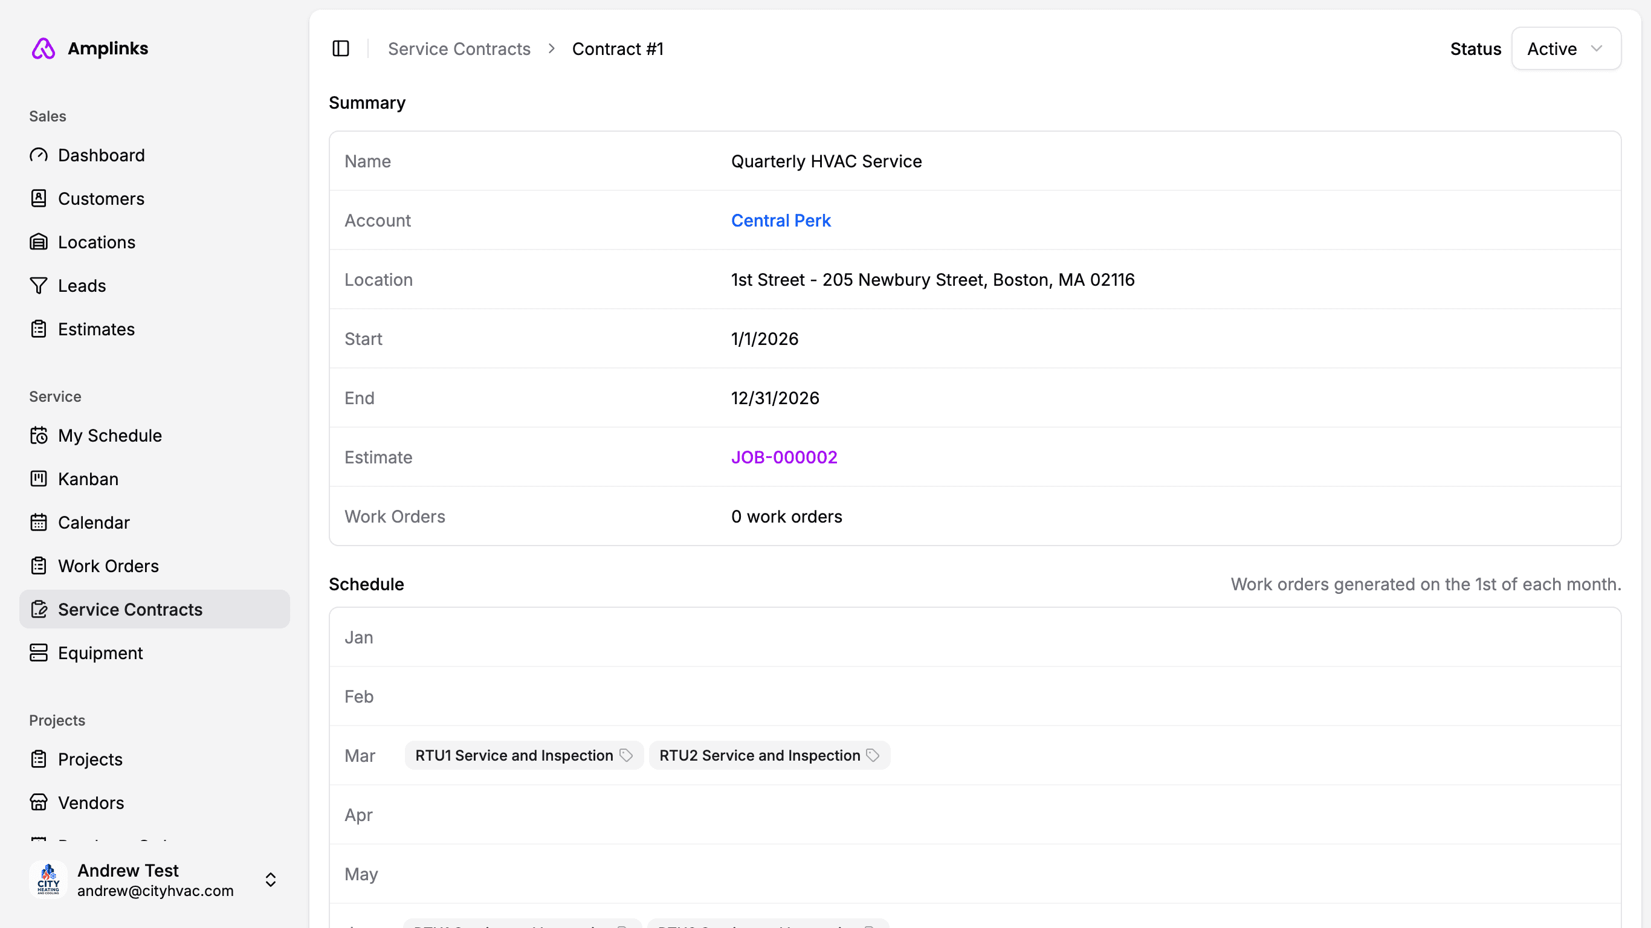Open the Status dropdown showing Active
The image size is (1651, 928).
pos(1565,49)
